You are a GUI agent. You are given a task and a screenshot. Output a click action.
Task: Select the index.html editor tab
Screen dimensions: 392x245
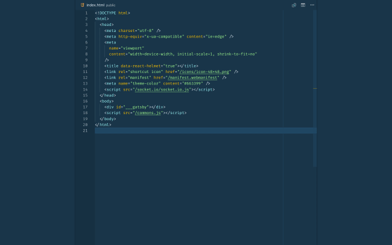[x=95, y=5]
